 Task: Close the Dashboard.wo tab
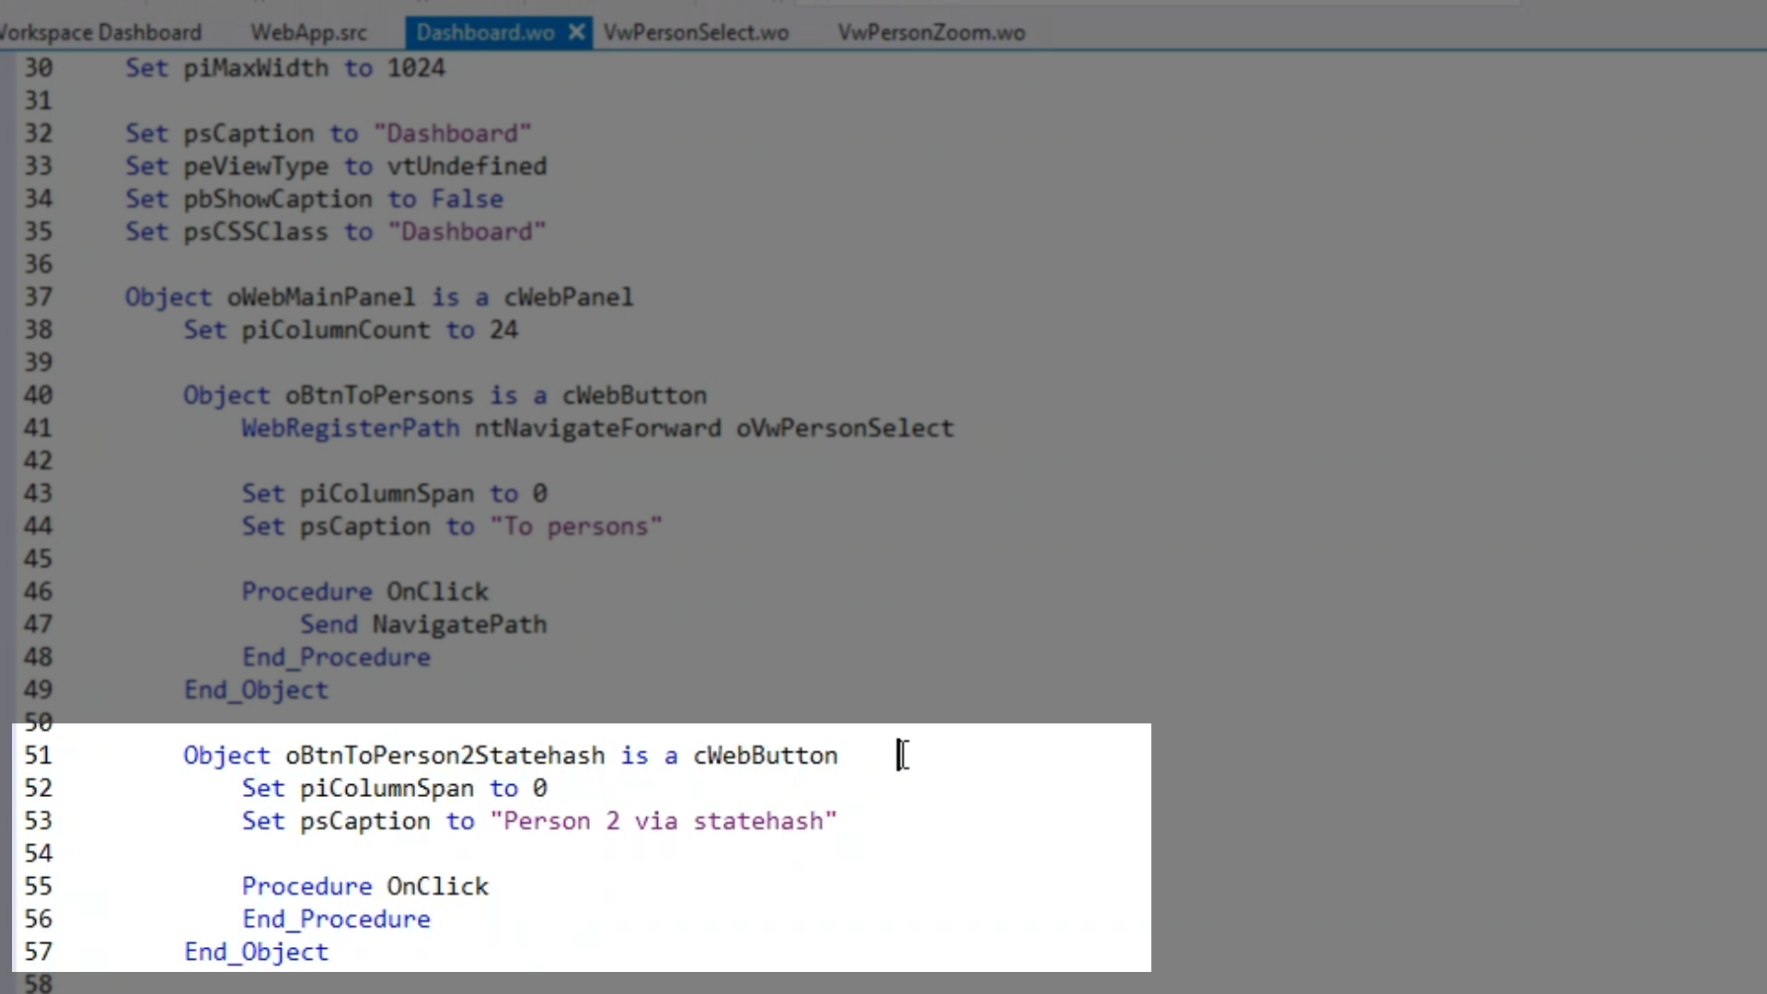[x=576, y=33]
